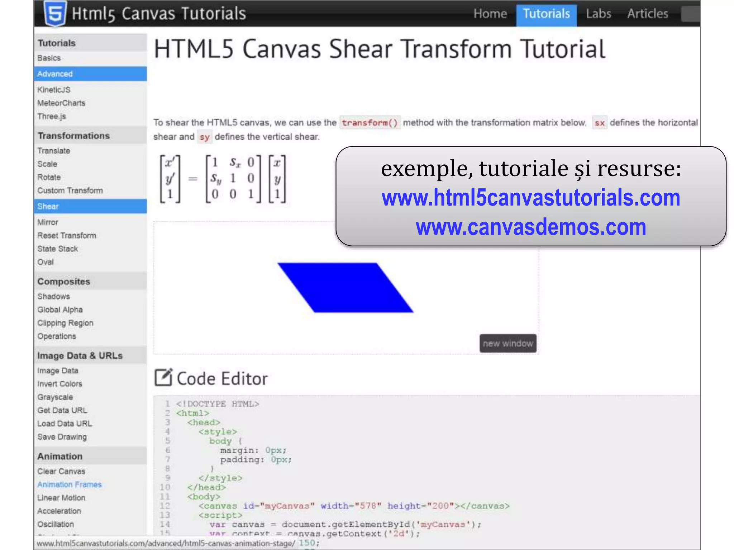
Task: Click the Image Data & URLs header
Action: [90, 355]
